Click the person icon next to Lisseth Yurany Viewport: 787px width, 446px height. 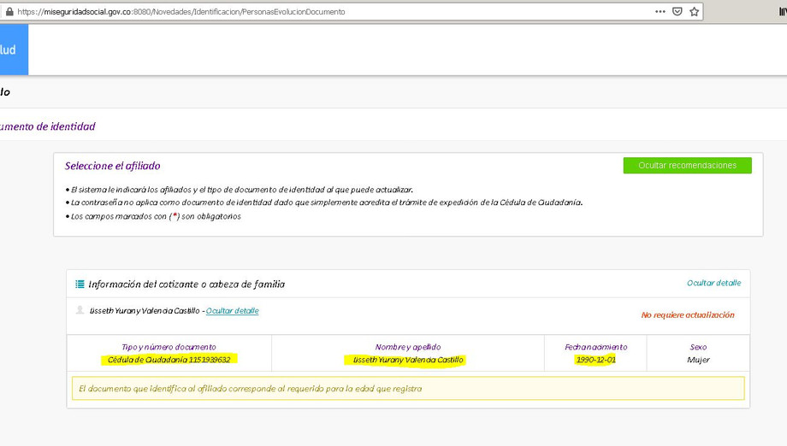coord(80,311)
